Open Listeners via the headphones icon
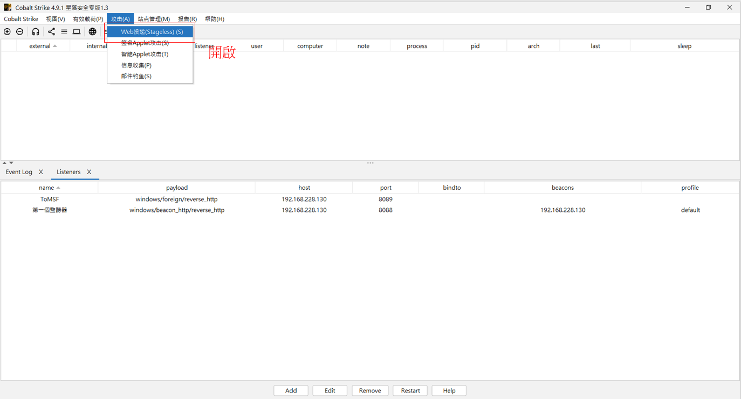Image resolution: width=741 pixels, height=399 pixels. (36, 32)
